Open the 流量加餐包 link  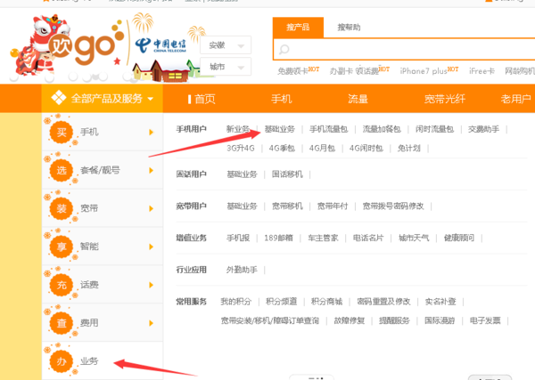[x=382, y=129]
